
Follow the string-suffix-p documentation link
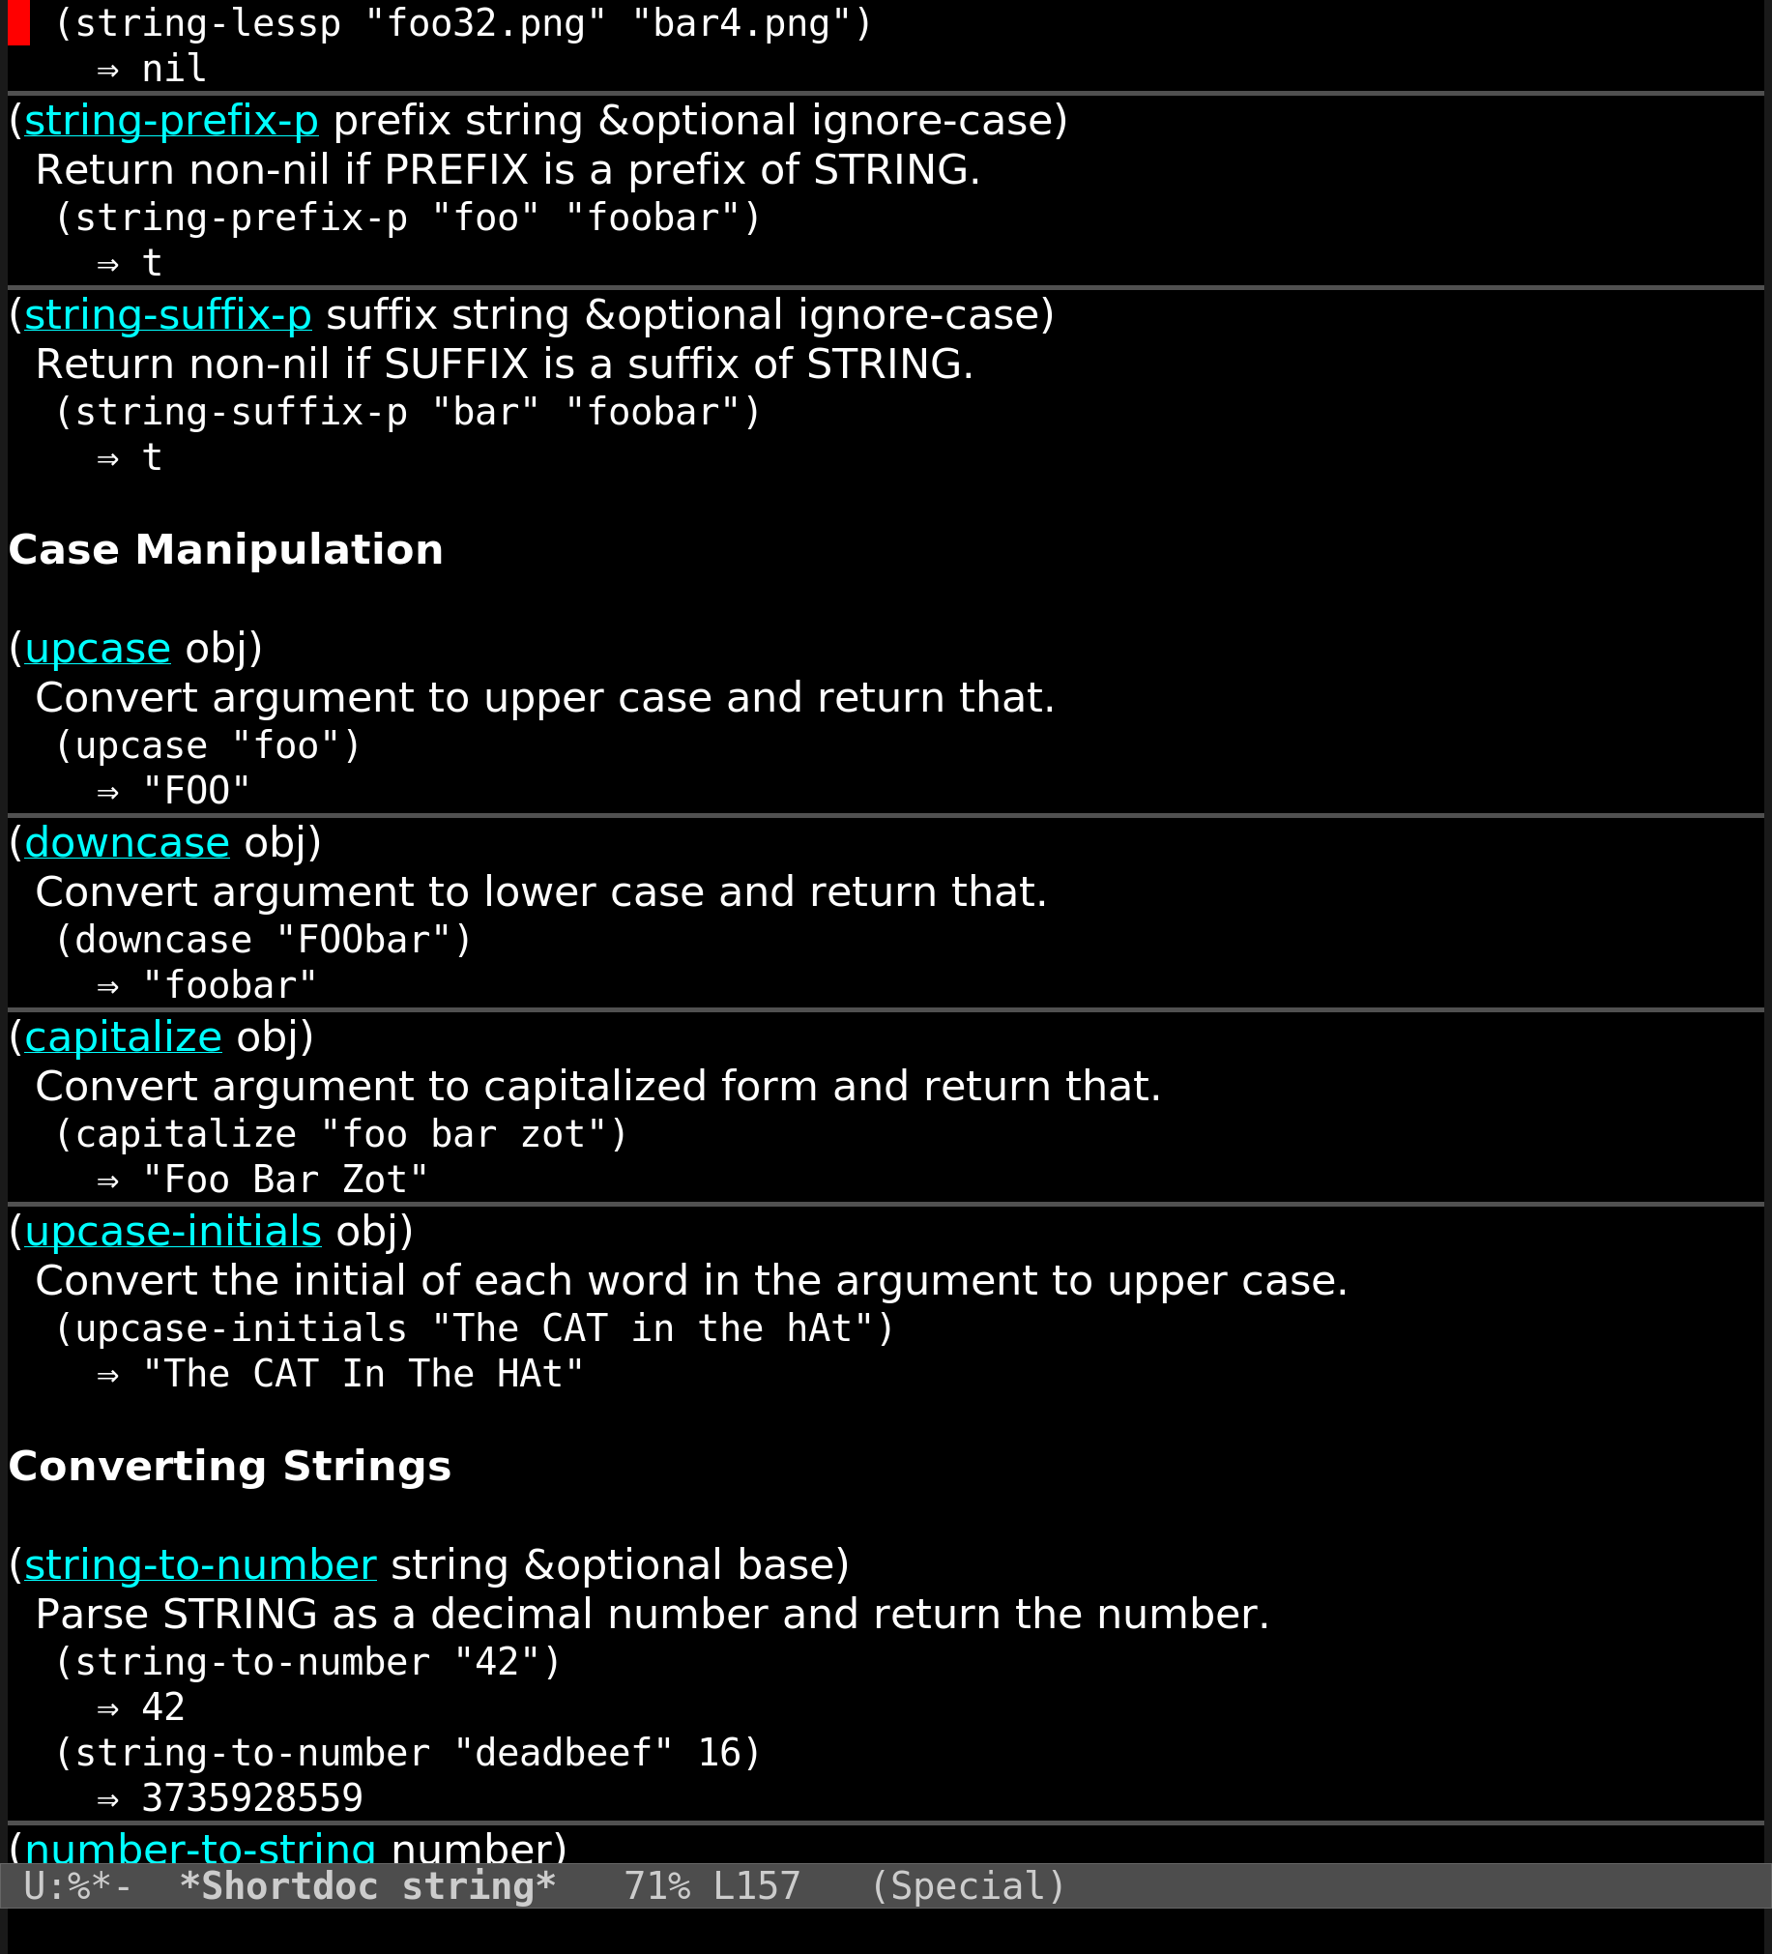coord(167,316)
